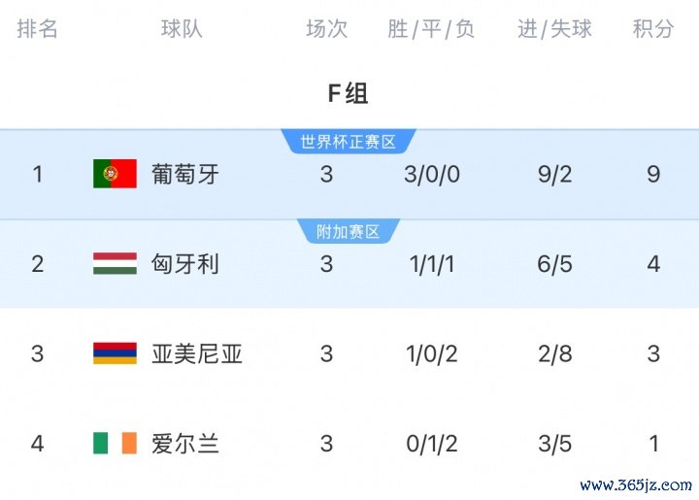This screenshot has width=699, height=500.
Task: Click the 世界杯正赛区 badge
Action: pyautogui.click(x=349, y=142)
